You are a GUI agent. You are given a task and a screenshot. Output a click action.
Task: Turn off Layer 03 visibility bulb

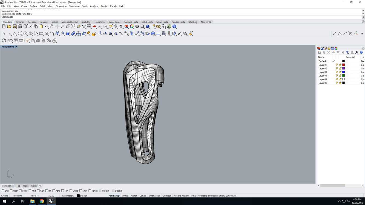pos(337,72)
